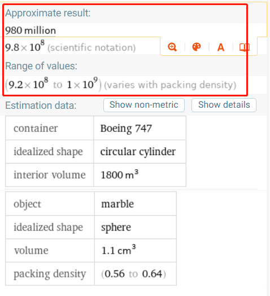Screen dimensions: 270x296
Task: Click the 9.2×10^8 to 1×10^9 range
Action: point(53,84)
